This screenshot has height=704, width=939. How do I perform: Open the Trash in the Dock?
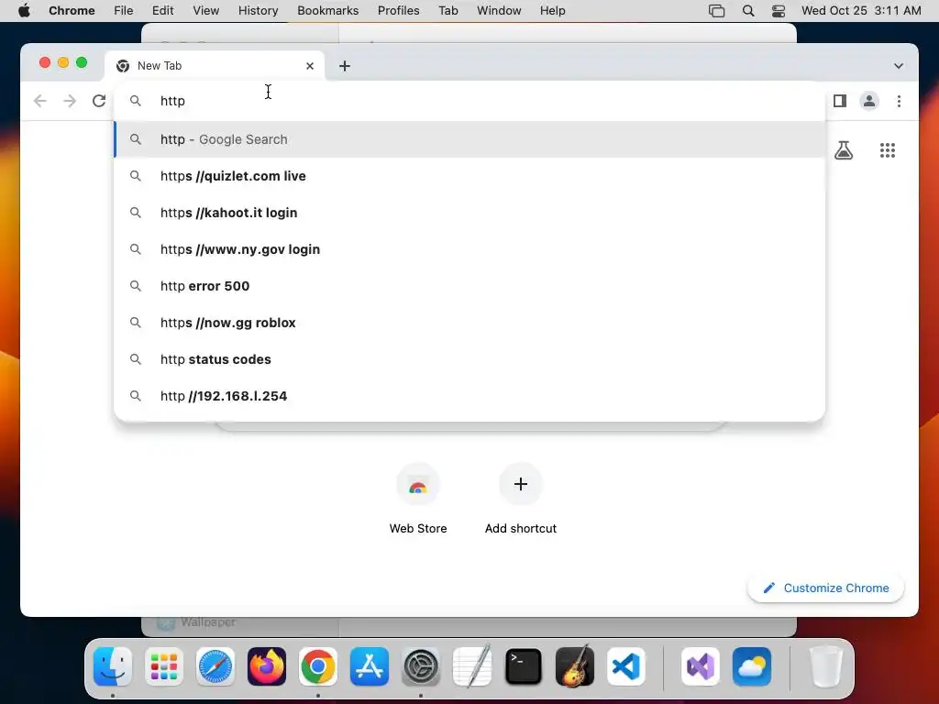[x=826, y=665]
